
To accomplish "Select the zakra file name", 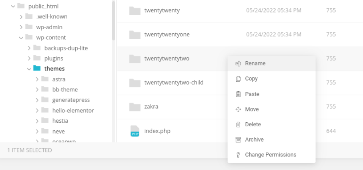I will 151,107.
